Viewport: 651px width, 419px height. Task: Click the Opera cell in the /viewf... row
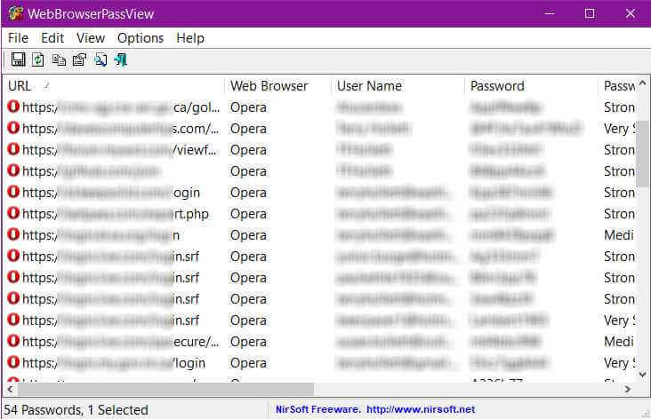coord(248,150)
